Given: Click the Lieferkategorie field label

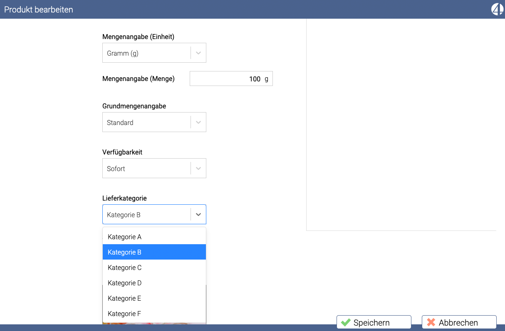Looking at the screenshot, I should pyautogui.click(x=124, y=199).
